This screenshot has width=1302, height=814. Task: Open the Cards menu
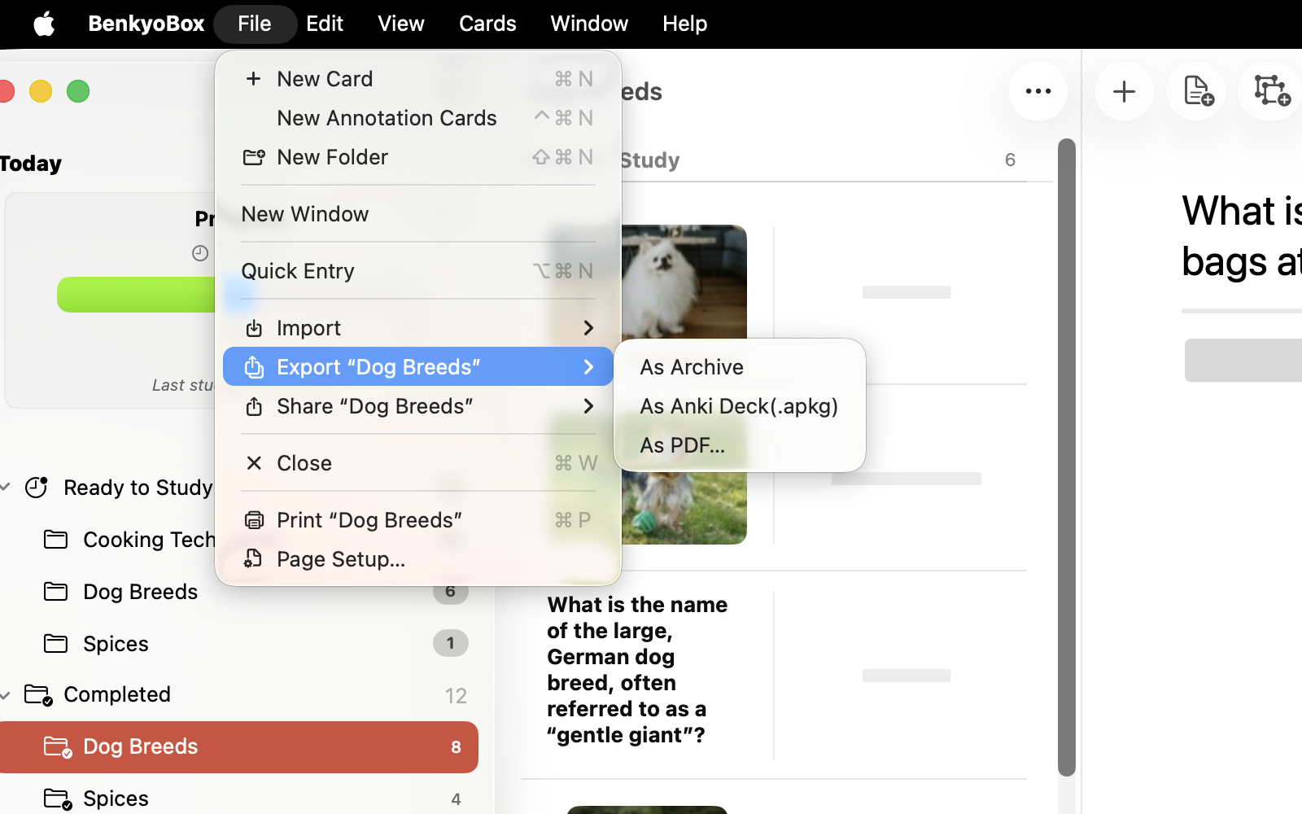tap(487, 24)
